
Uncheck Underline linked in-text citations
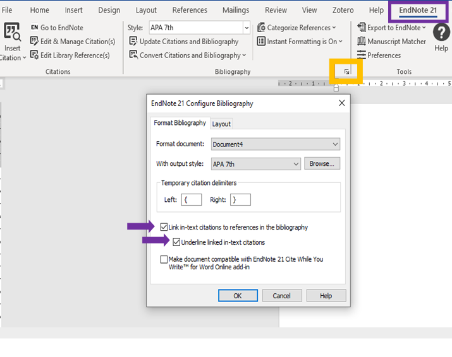coord(177,242)
